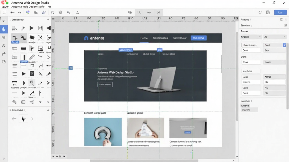This screenshot has height=162, width=289.
Task: Click the canvas vertical scrollbar
Action: [237, 76]
